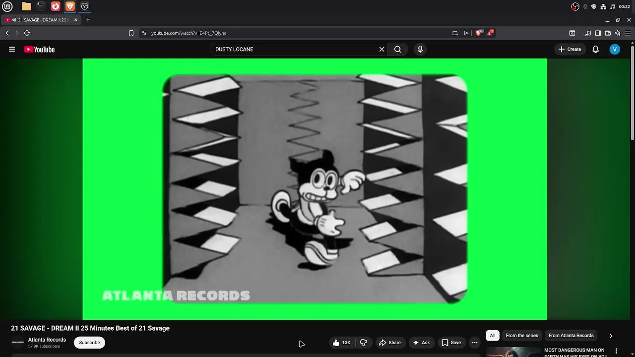Open the Ask AI button
This screenshot has width=635, height=357.
[421, 343]
